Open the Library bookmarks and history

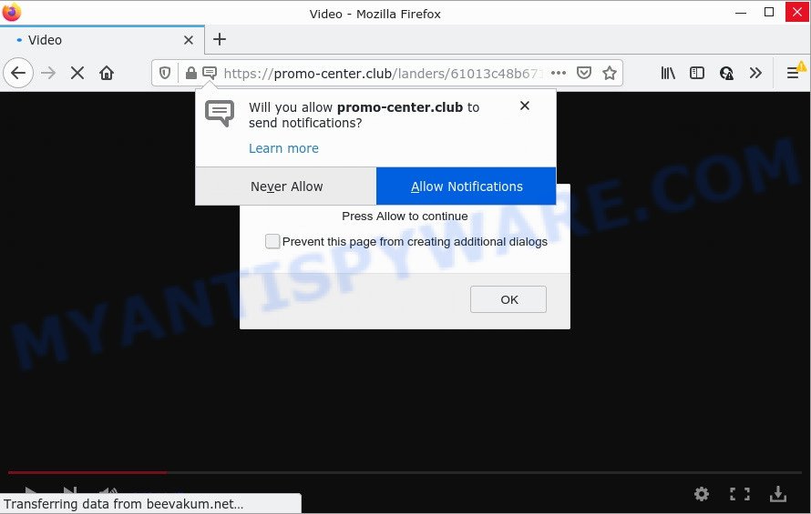pyautogui.click(x=668, y=73)
